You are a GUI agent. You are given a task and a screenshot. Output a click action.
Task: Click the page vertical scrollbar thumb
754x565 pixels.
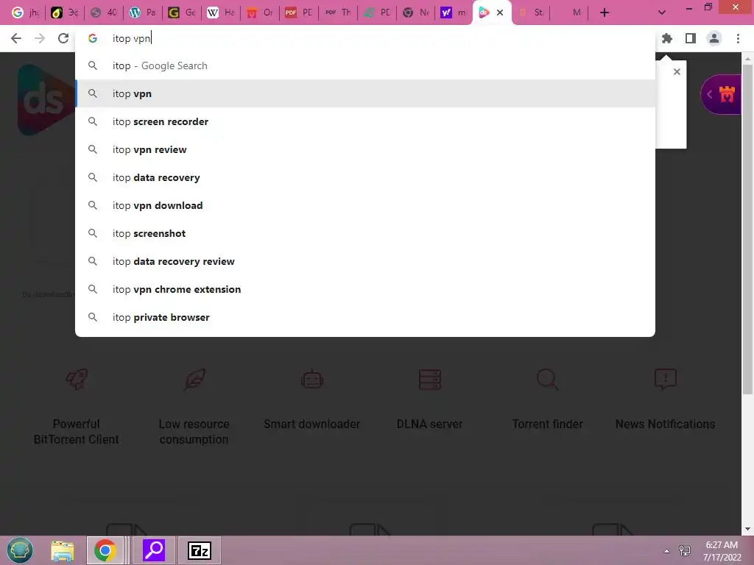(x=747, y=230)
